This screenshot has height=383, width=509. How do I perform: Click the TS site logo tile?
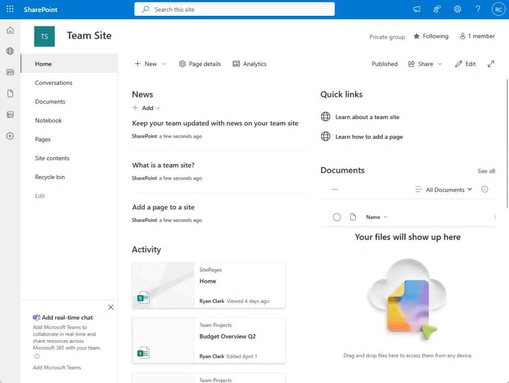pyautogui.click(x=44, y=36)
